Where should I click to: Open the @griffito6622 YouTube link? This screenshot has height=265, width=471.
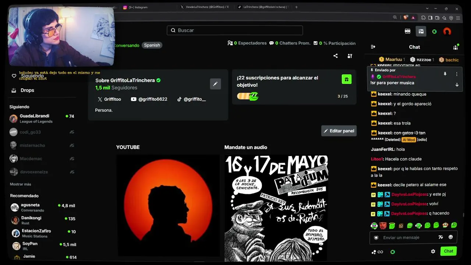tap(149, 99)
